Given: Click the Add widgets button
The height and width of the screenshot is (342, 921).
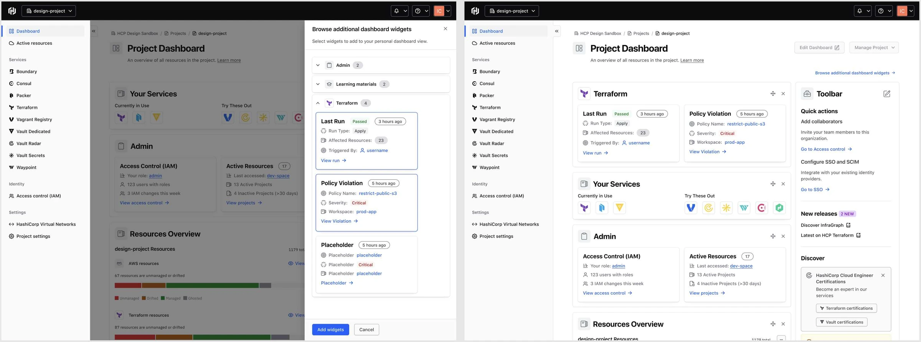Looking at the screenshot, I should point(330,330).
